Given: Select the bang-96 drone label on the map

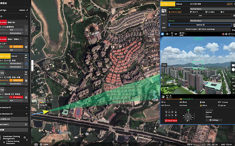Looking at the screenshot, I should point(45,106).
